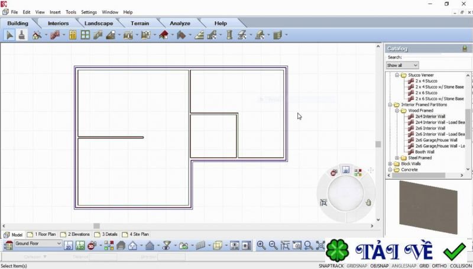Click the catalog wall preview thumbnail
473x269 pixels.
click(x=428, y=207)
